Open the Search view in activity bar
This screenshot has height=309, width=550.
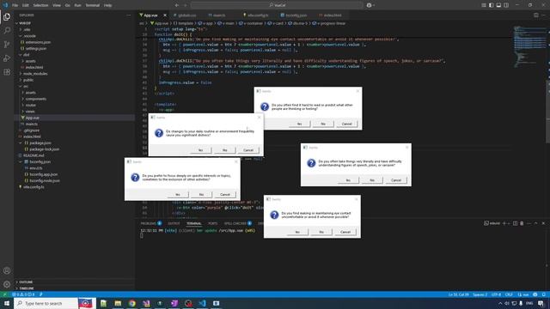tap(7, 31)
